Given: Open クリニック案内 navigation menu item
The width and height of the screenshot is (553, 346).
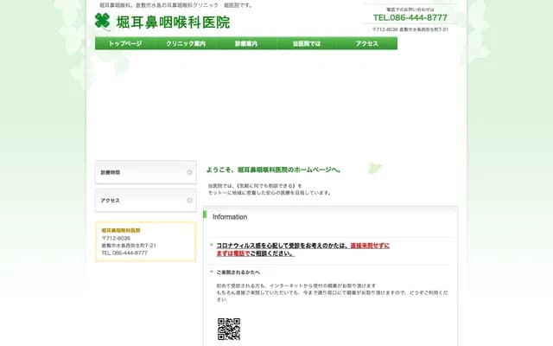Looking at the screenshot, I should [x=186, y=43].
